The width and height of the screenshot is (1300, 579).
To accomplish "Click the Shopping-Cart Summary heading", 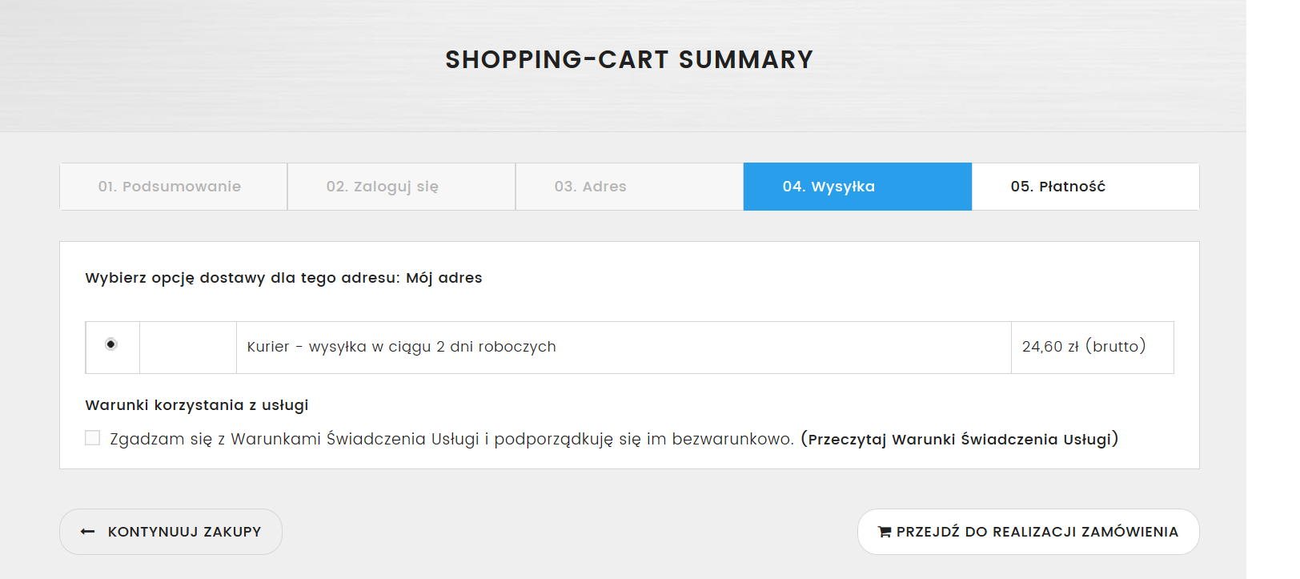I will coord(629,59).
